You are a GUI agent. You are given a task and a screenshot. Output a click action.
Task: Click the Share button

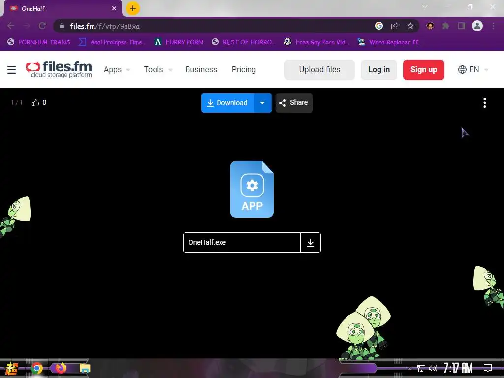294,103
